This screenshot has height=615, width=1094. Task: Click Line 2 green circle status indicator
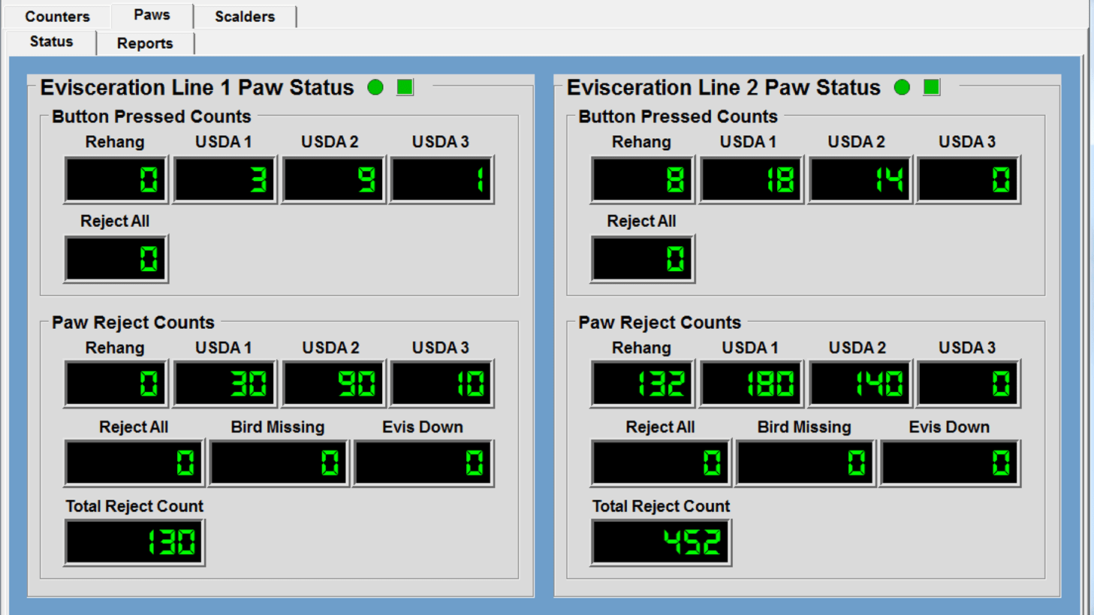click(x=903, y=87)
